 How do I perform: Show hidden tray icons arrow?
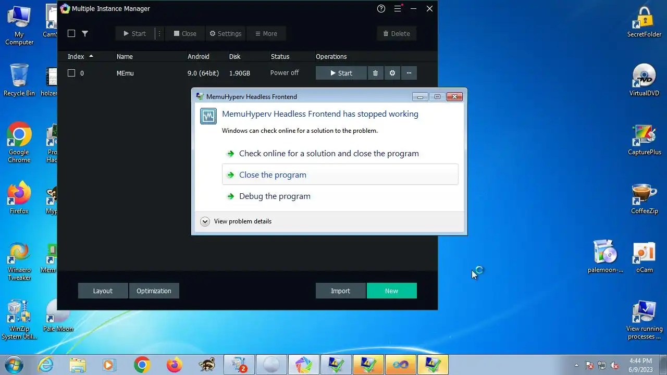pyautogui.click(x=576, y=365)
